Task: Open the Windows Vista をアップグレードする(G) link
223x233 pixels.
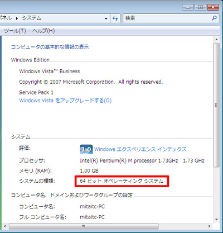Action: [65, 101]
